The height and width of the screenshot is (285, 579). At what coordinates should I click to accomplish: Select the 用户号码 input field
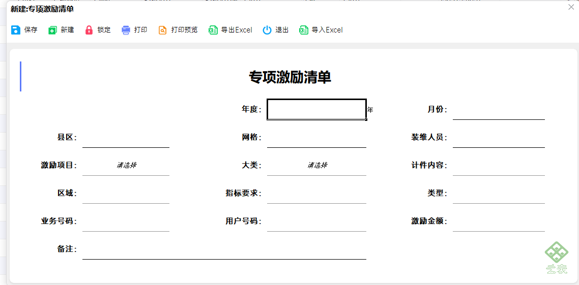coord(317,221)
